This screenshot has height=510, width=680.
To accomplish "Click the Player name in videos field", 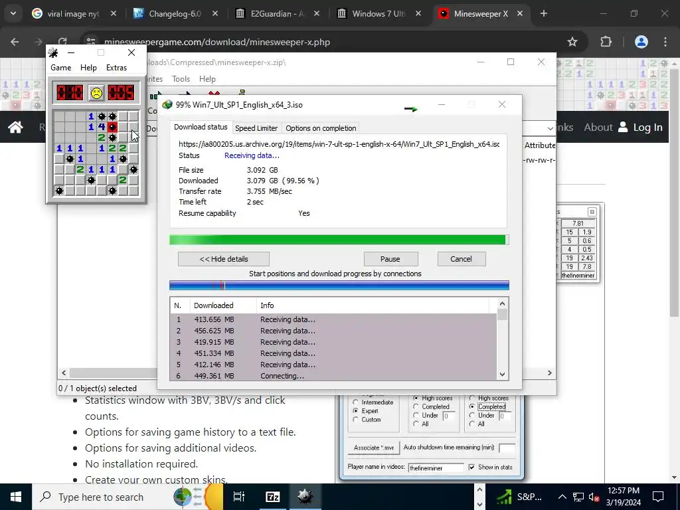I will pos(436,467).
